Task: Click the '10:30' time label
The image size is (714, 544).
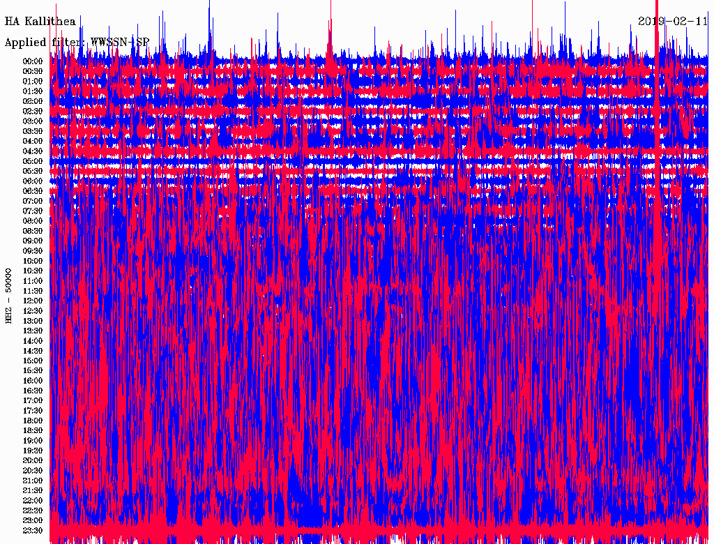Action: [33, 271]
